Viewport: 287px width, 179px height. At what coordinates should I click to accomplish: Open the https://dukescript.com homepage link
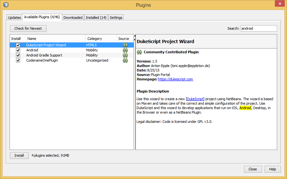point(175,79)
